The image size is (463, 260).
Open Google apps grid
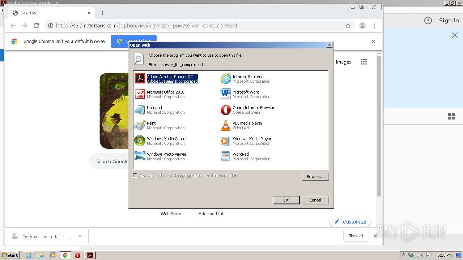(364, 62)
